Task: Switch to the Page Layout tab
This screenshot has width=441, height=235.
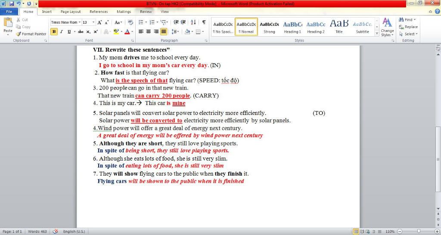Action: 71,12
